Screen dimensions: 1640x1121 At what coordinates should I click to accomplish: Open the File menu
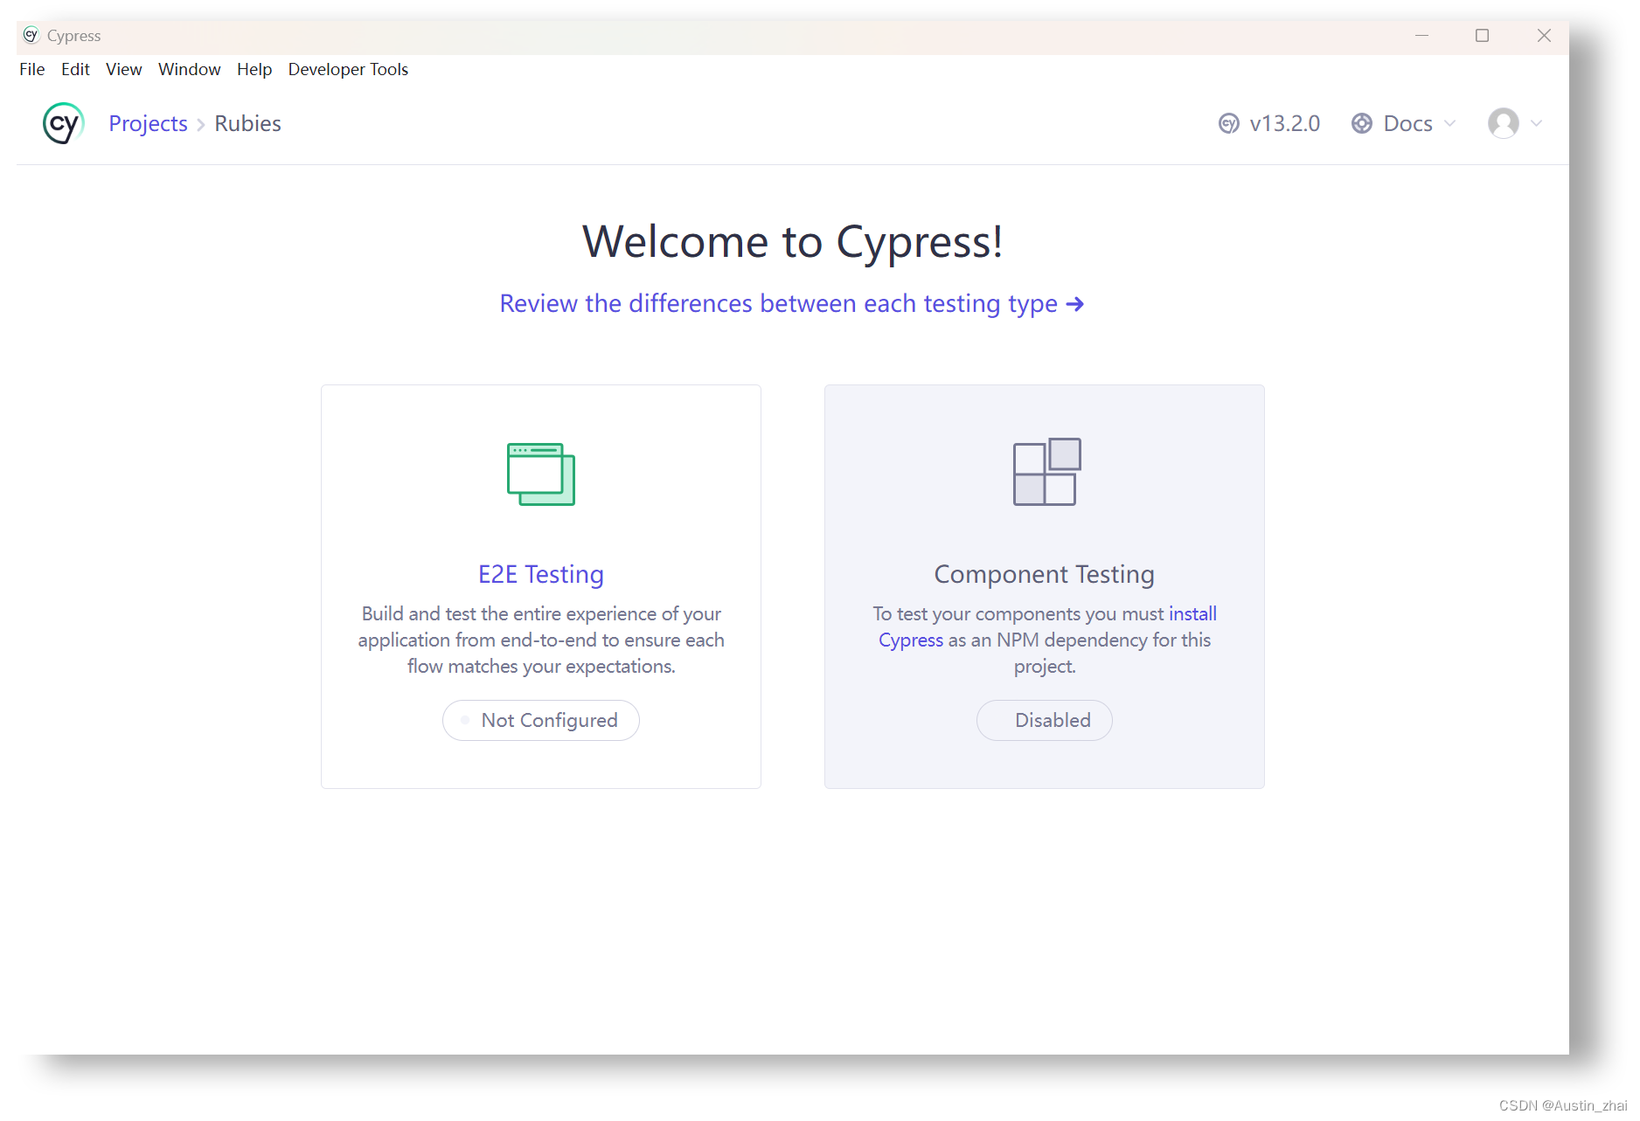(x=31, y=69)
